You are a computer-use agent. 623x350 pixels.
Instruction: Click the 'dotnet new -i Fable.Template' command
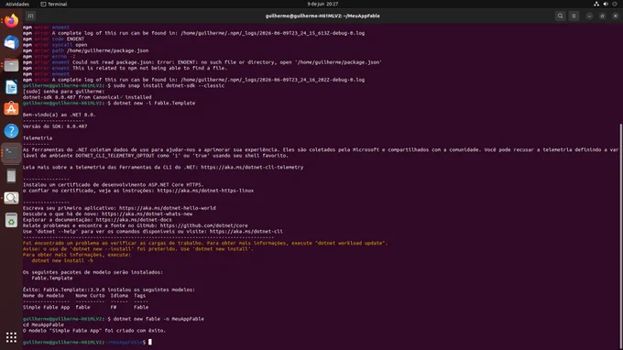tap(154, 104)
